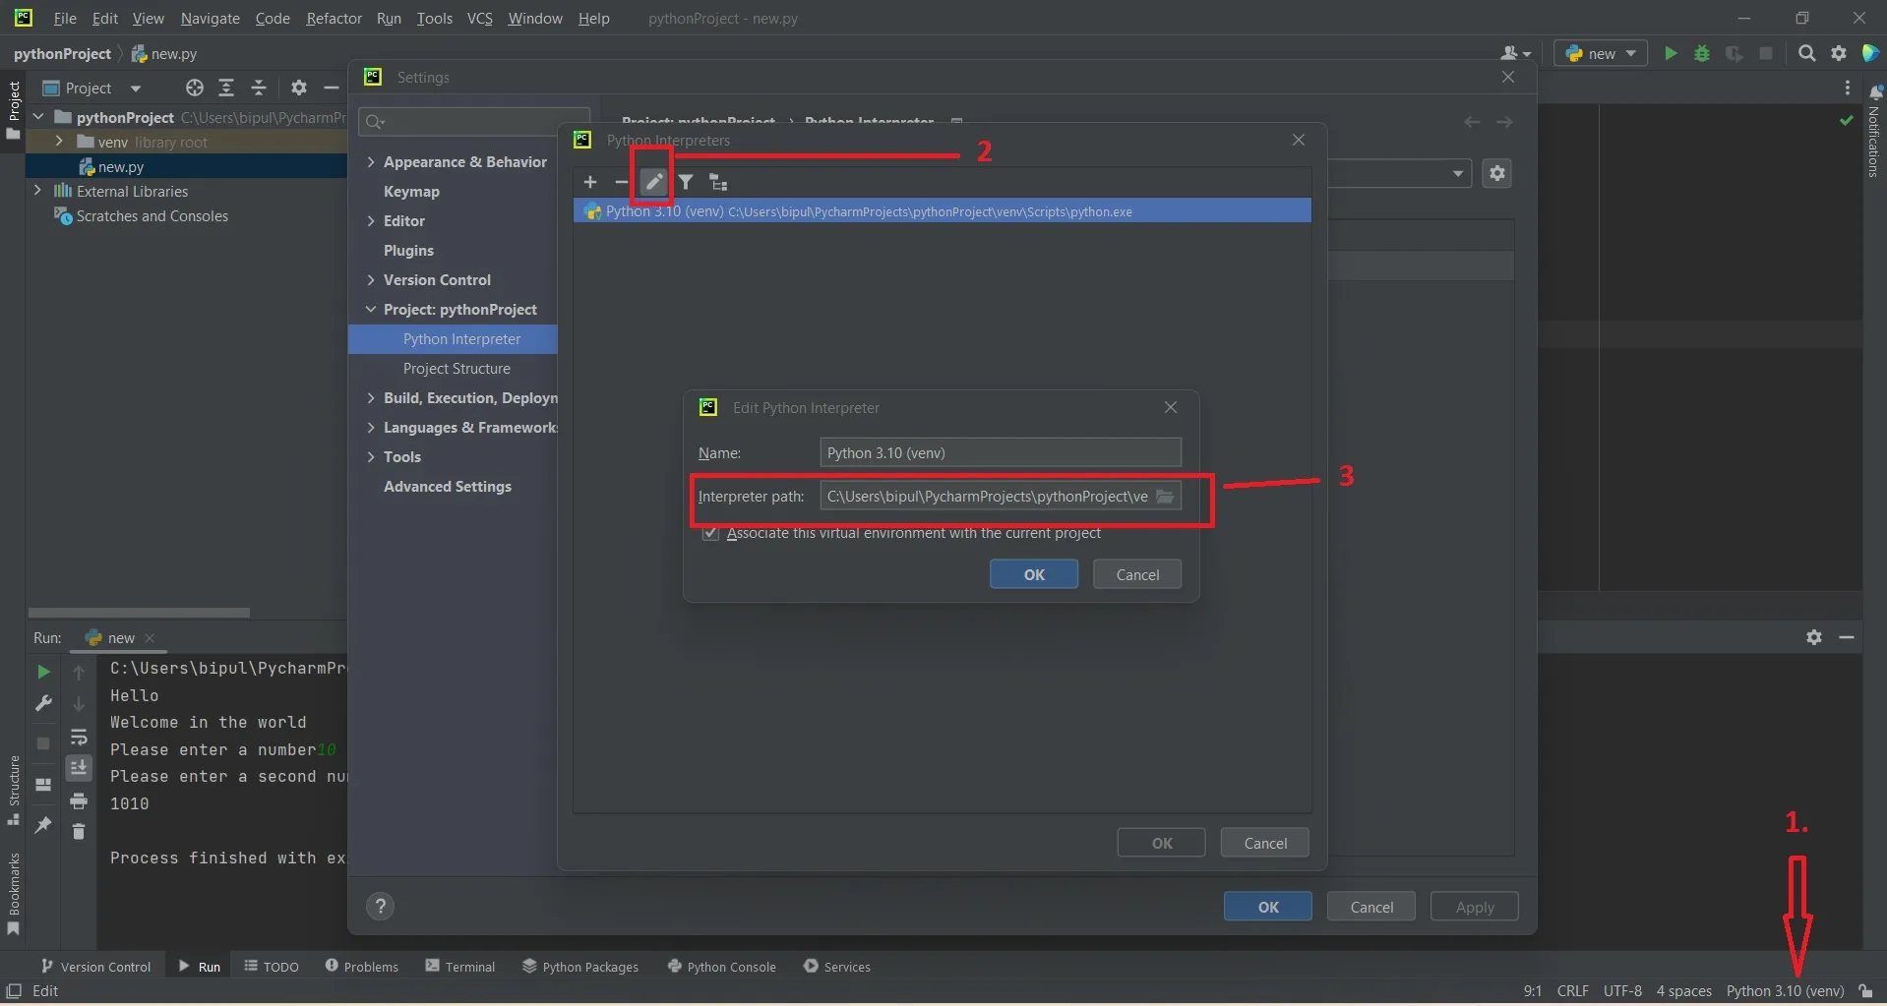The width and height of the screenshot is (1887, 1006).
Task: Open the Terminal tool window tab
Action: (459, 967)
